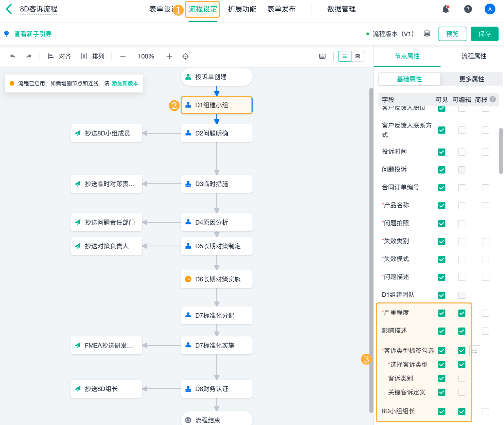
Task: Select the FMEA抄送研发 copy node
Action: [106, 345]
